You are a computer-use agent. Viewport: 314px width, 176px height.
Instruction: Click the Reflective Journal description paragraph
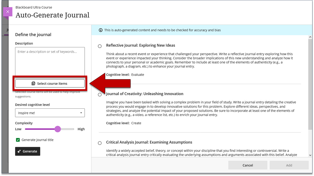coord(200,60)
